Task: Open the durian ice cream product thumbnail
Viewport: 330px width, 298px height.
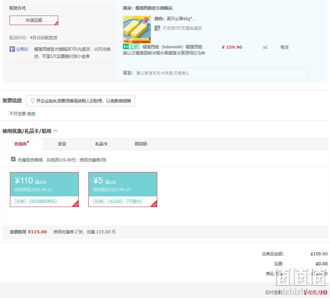Action: tap(137, 29)
